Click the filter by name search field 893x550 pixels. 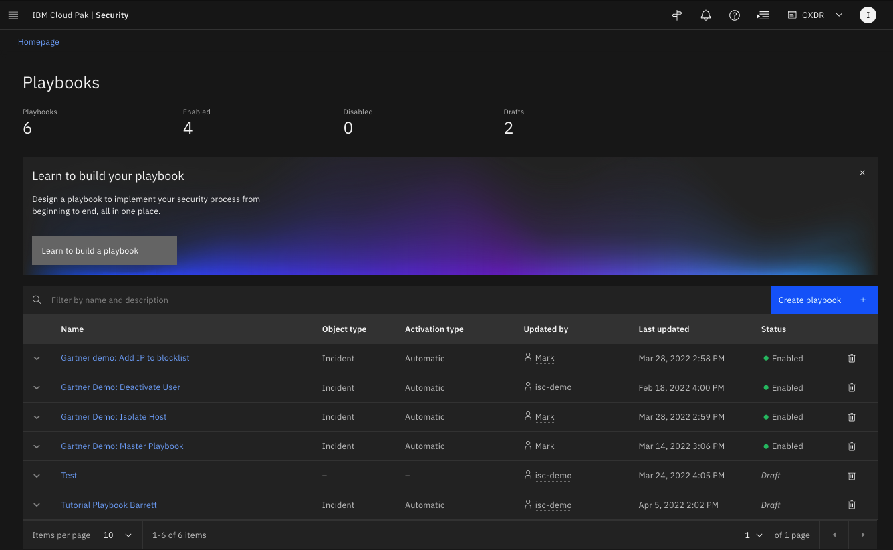coord(401,300)
